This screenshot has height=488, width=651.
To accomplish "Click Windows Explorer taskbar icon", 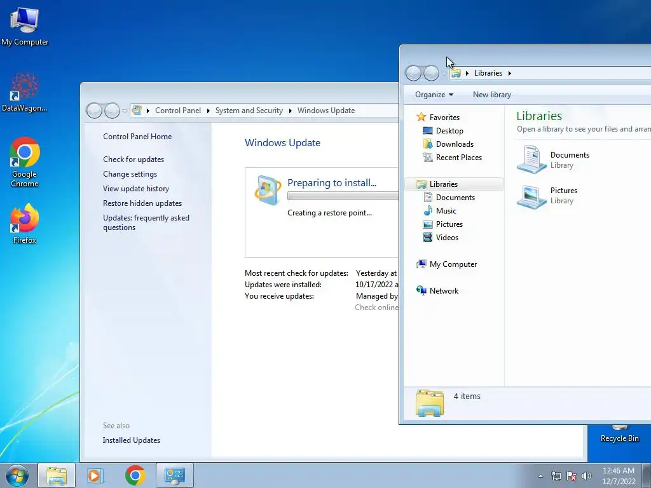I will pos(57,475).
